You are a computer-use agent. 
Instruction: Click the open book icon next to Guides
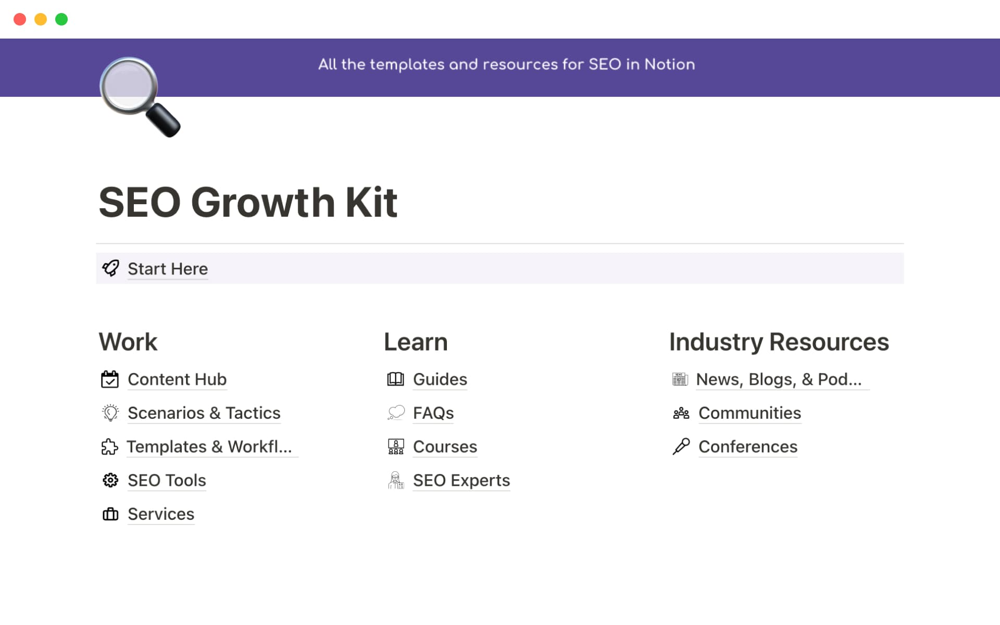point(396,379)
